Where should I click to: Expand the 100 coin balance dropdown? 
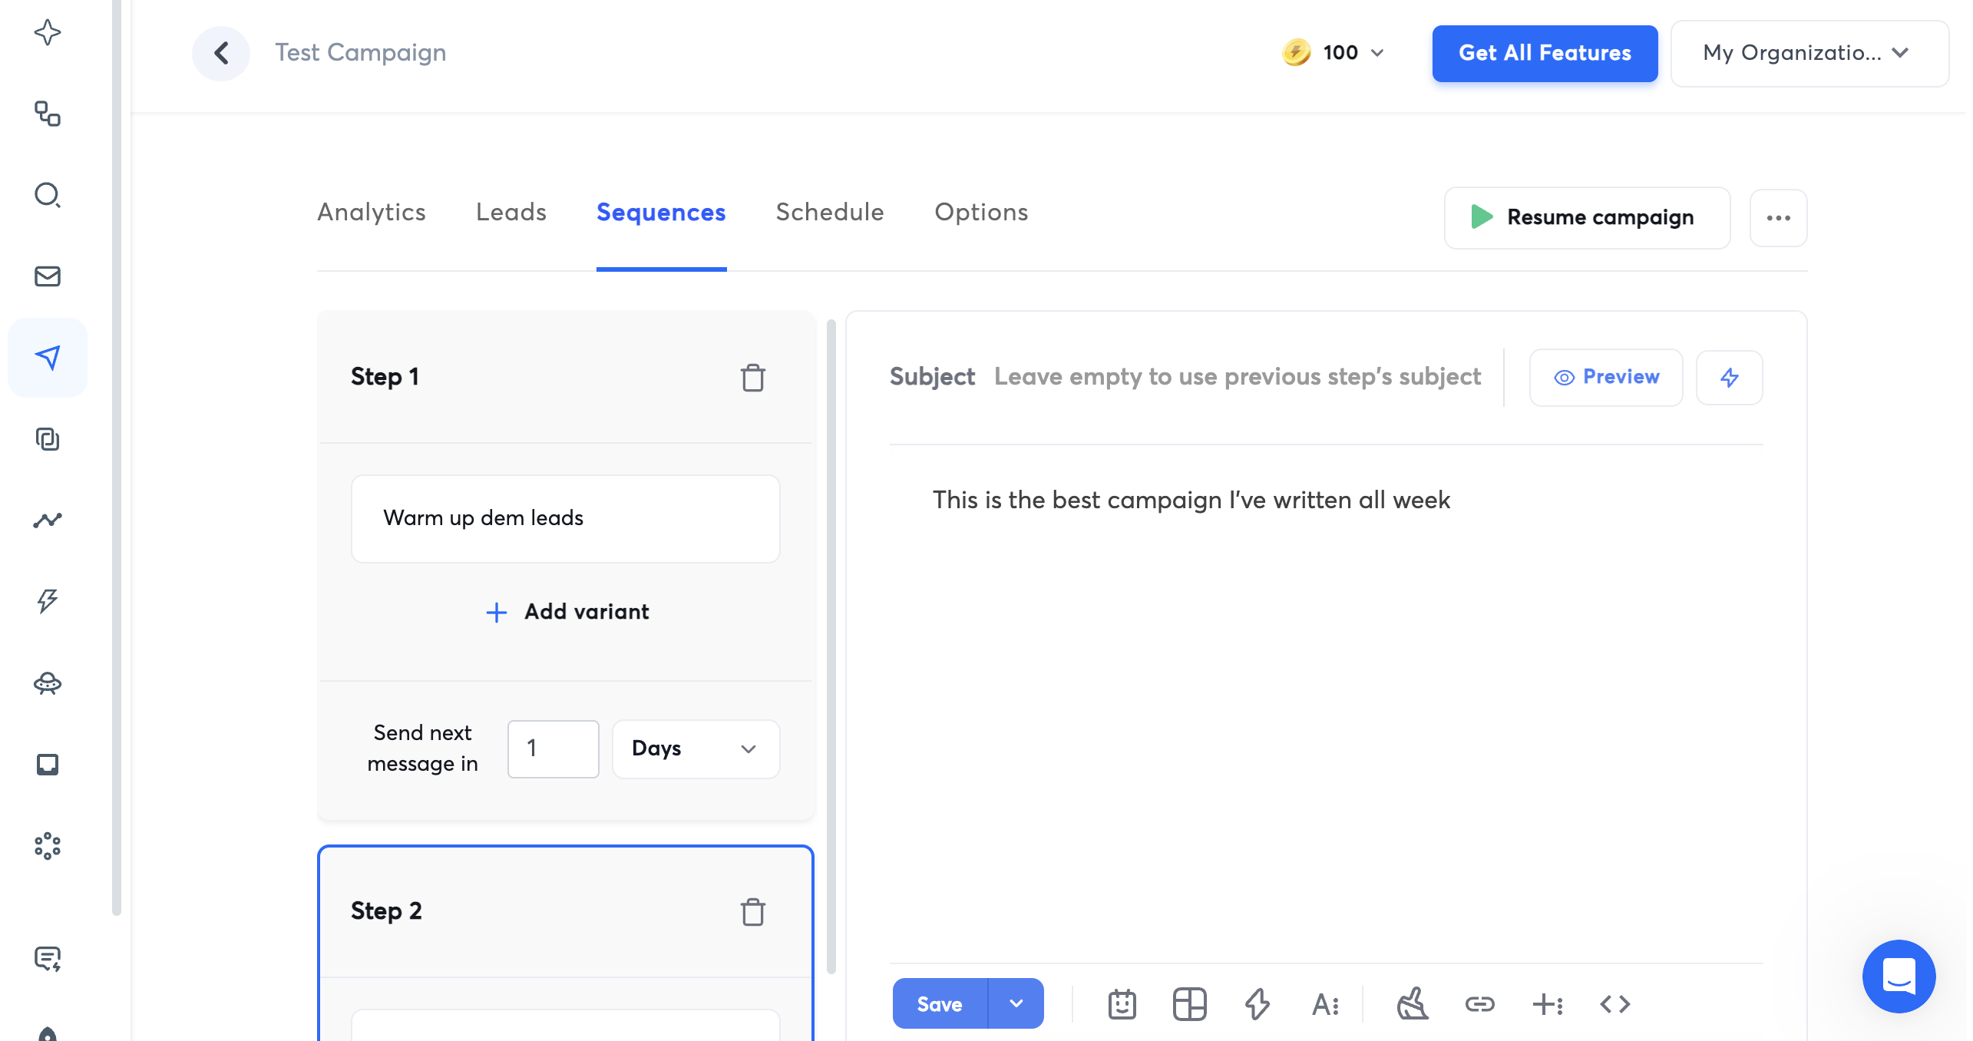(1376, 53)
